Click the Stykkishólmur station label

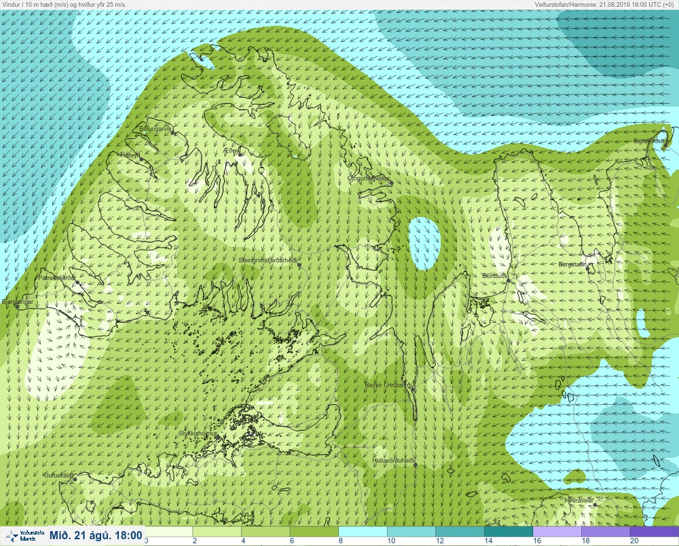[x=198, y=433]
